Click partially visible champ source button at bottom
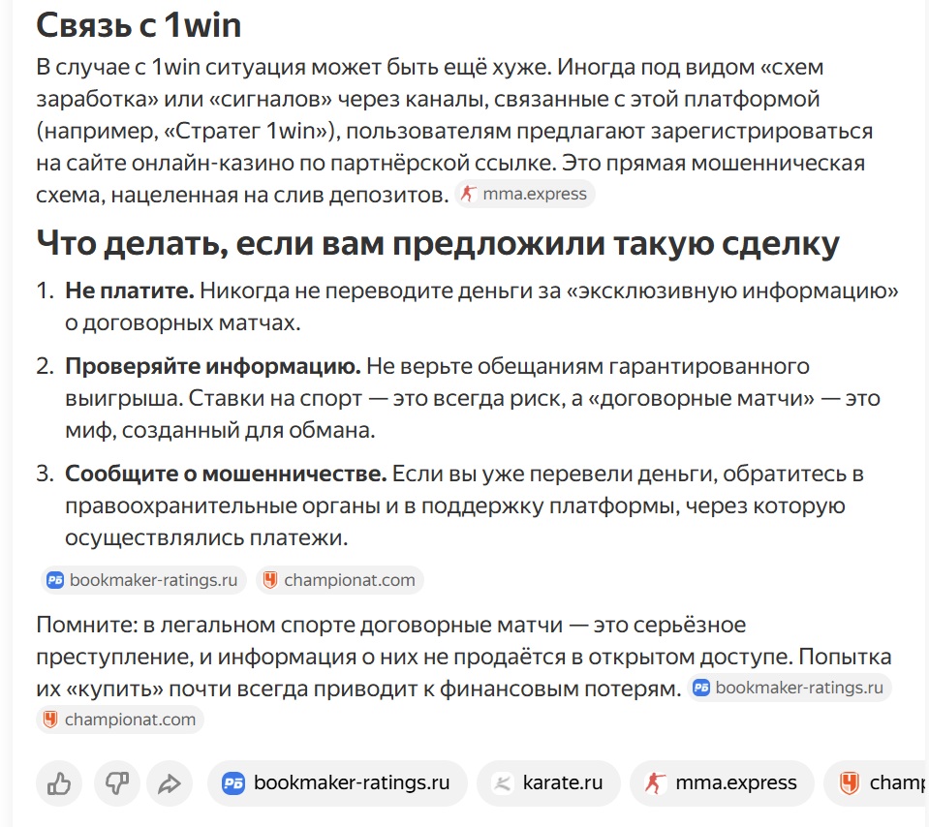 coord(877,783)
